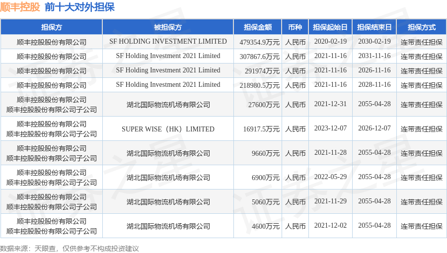Click guarantor cell in the 479354.9万元 row
The width and height of the screenshot is (447, 253).
tap(52, 42)
